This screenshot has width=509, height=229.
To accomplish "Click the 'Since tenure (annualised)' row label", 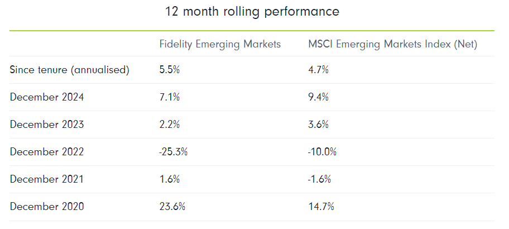I will [x=70, y=70].
